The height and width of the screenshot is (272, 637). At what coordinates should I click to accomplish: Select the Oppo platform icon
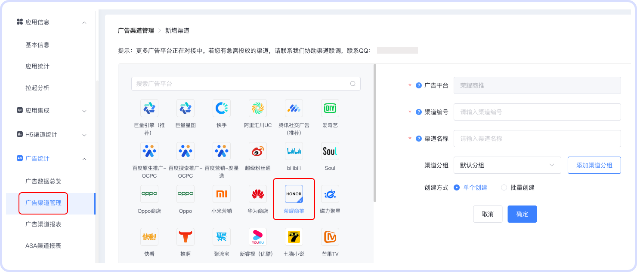[x=186, y=194]
